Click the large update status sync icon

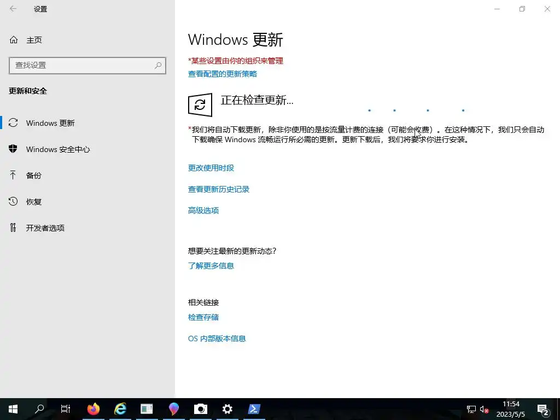pos(200,105)
